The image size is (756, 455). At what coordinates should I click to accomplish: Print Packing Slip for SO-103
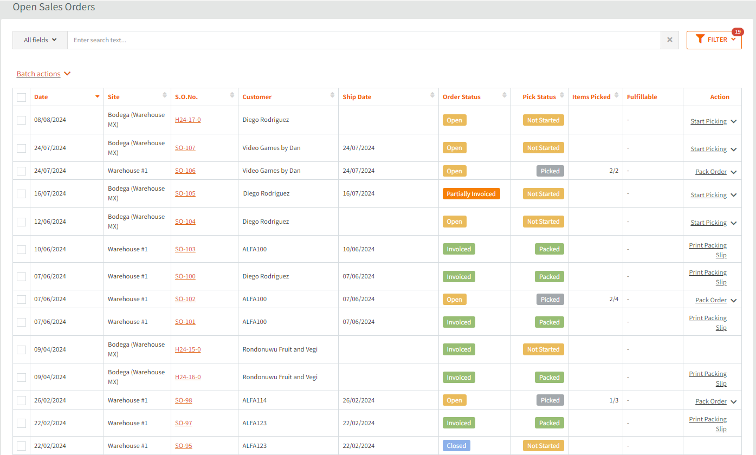click(708, 250)
